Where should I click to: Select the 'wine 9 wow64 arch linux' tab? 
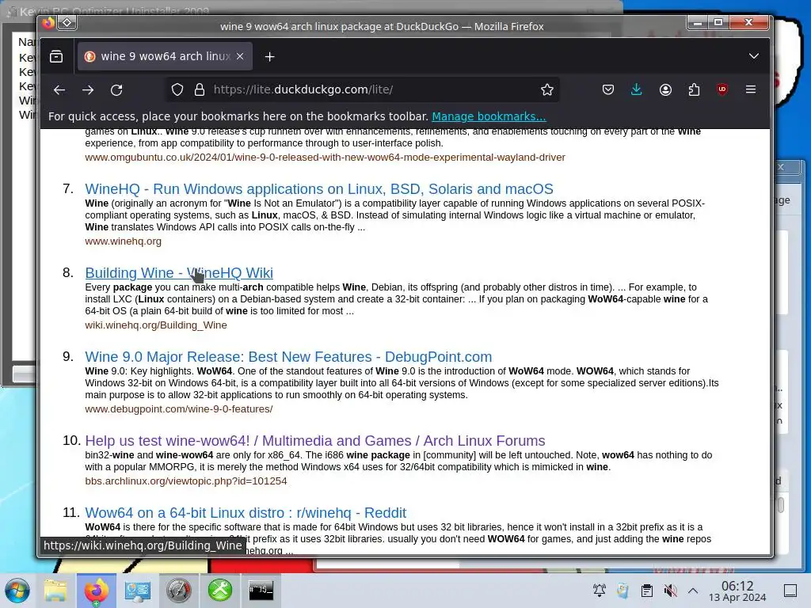pyautogui.click(x=165, y=56)
